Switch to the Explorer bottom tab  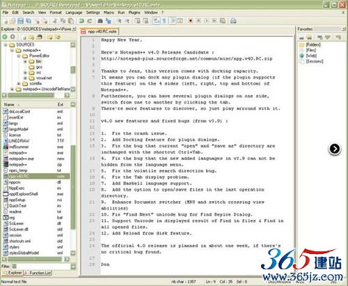pos(13,273)
